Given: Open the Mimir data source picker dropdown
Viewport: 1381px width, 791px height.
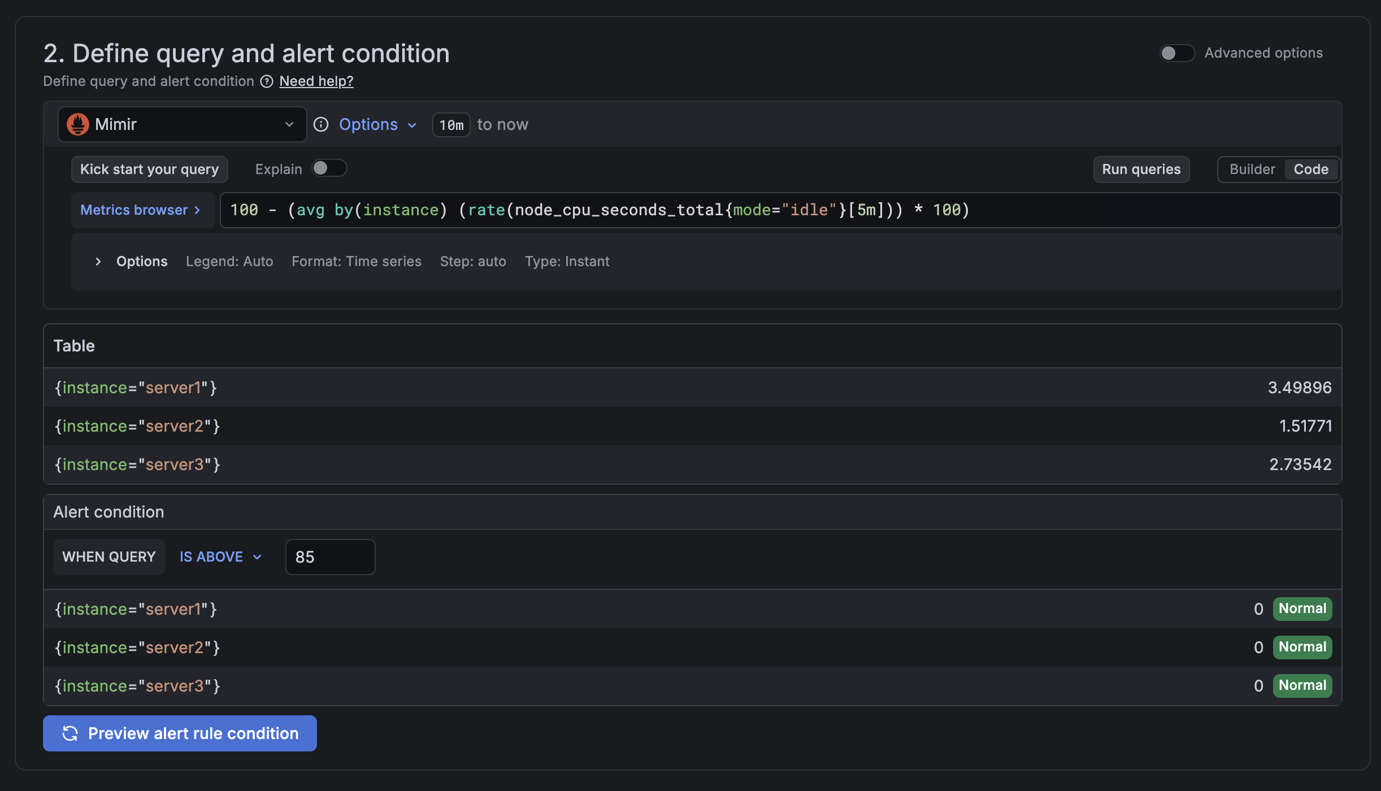Looking at the screenshot, I should pyautogui.click(x=289, y=124).
